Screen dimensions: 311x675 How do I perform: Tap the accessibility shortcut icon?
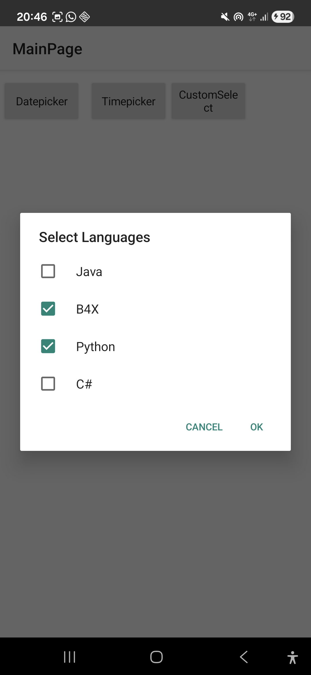point(293,657)
